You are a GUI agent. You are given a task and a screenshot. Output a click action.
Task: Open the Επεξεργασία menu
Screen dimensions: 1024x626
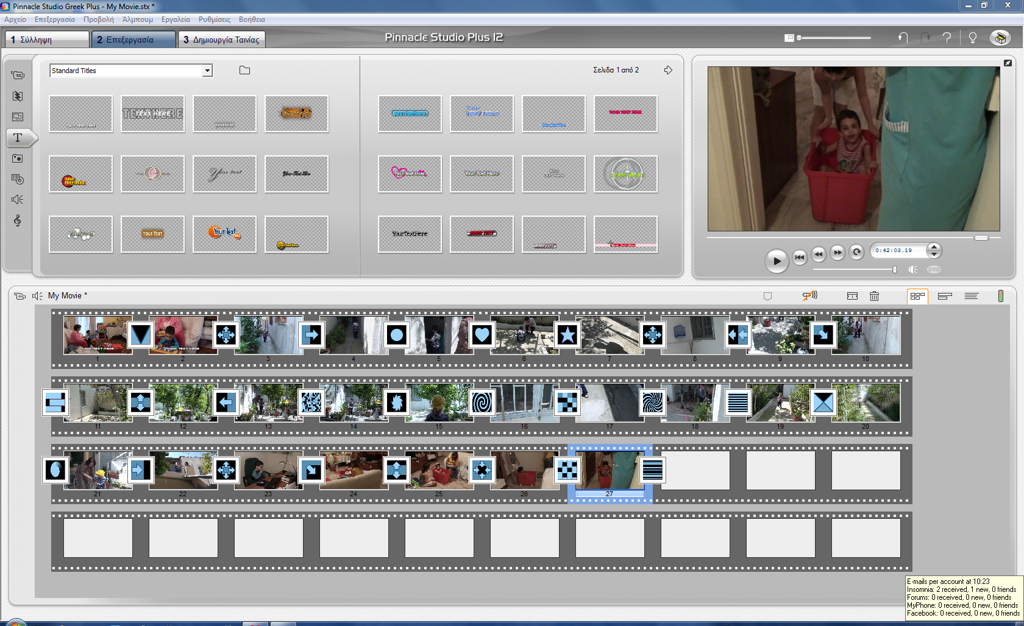point(55,19)
